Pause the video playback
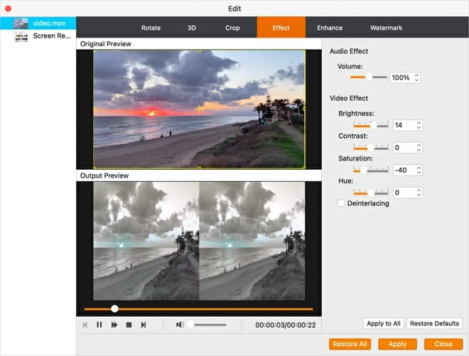 pos(99,325)
